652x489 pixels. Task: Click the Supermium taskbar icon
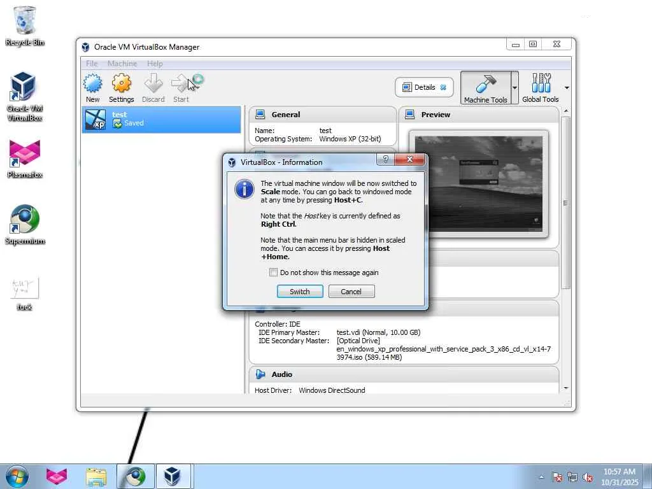pos(136,476)
